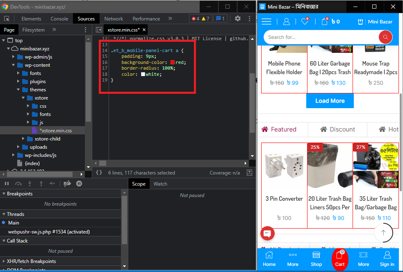Open Filesystem navigator tab
Screen dimensions: 403x272
pos(33,30)
